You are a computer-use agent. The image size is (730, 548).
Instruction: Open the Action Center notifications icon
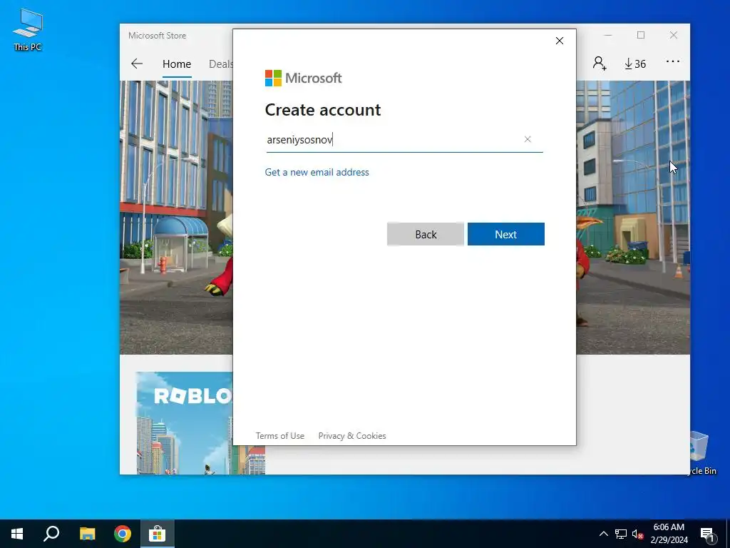[x=706, y=534]
